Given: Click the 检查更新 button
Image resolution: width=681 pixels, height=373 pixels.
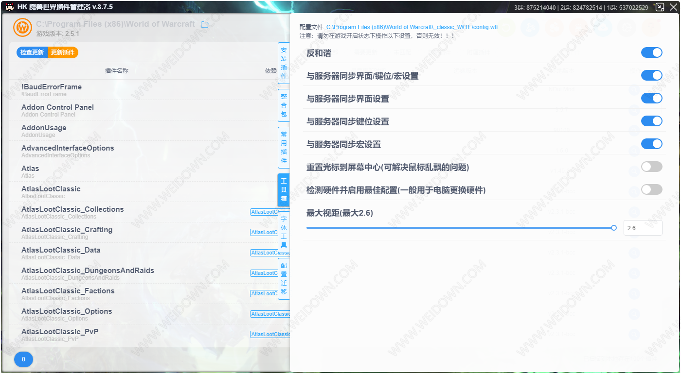Looking at the screenshot, I should click(32, 52).
